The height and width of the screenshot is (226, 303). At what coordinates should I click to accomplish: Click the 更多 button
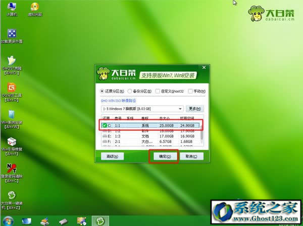click(x=195, y=108)
